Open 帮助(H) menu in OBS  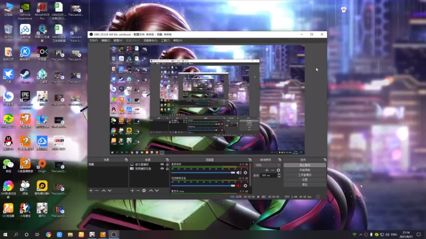click(x=178, y=41)
